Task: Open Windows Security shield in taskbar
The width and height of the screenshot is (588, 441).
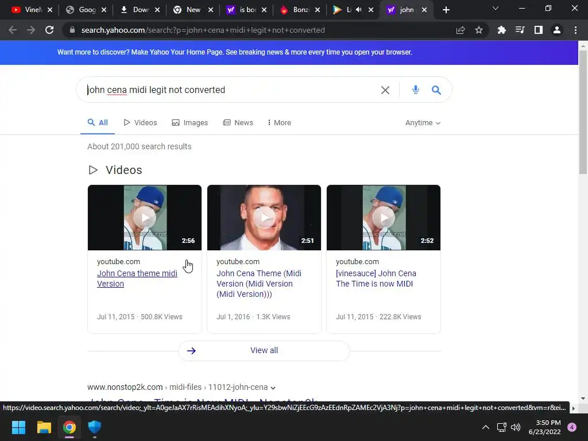Action: click(x=95, y=427)
